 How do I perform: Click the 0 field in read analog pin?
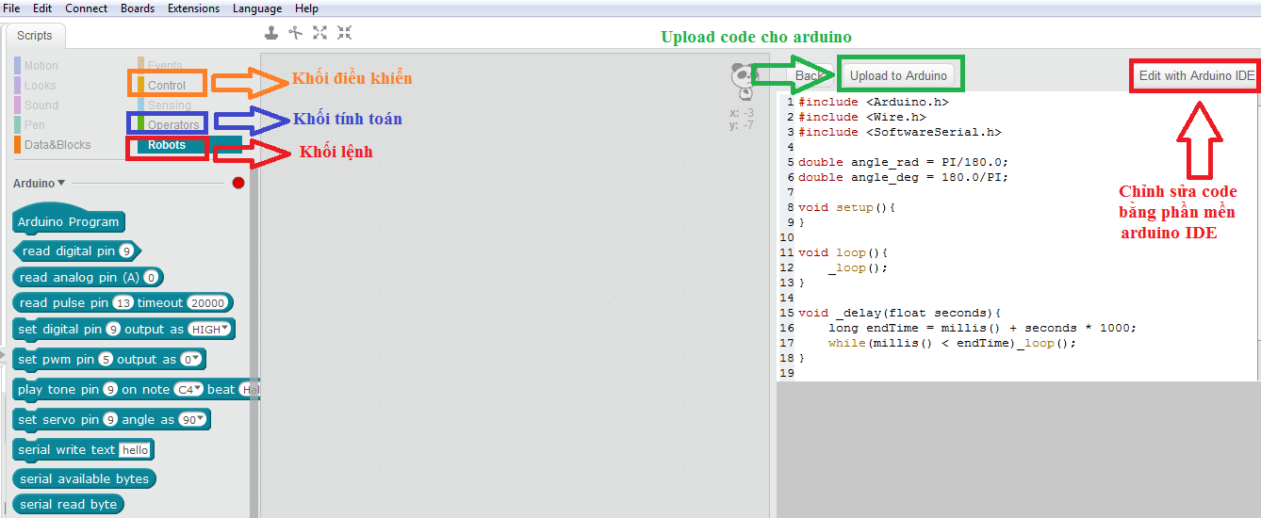click(x=151, y=278)
